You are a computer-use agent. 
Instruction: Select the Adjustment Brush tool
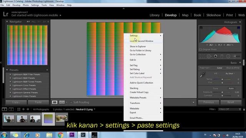pyautogui.click(x=237, y=56)
